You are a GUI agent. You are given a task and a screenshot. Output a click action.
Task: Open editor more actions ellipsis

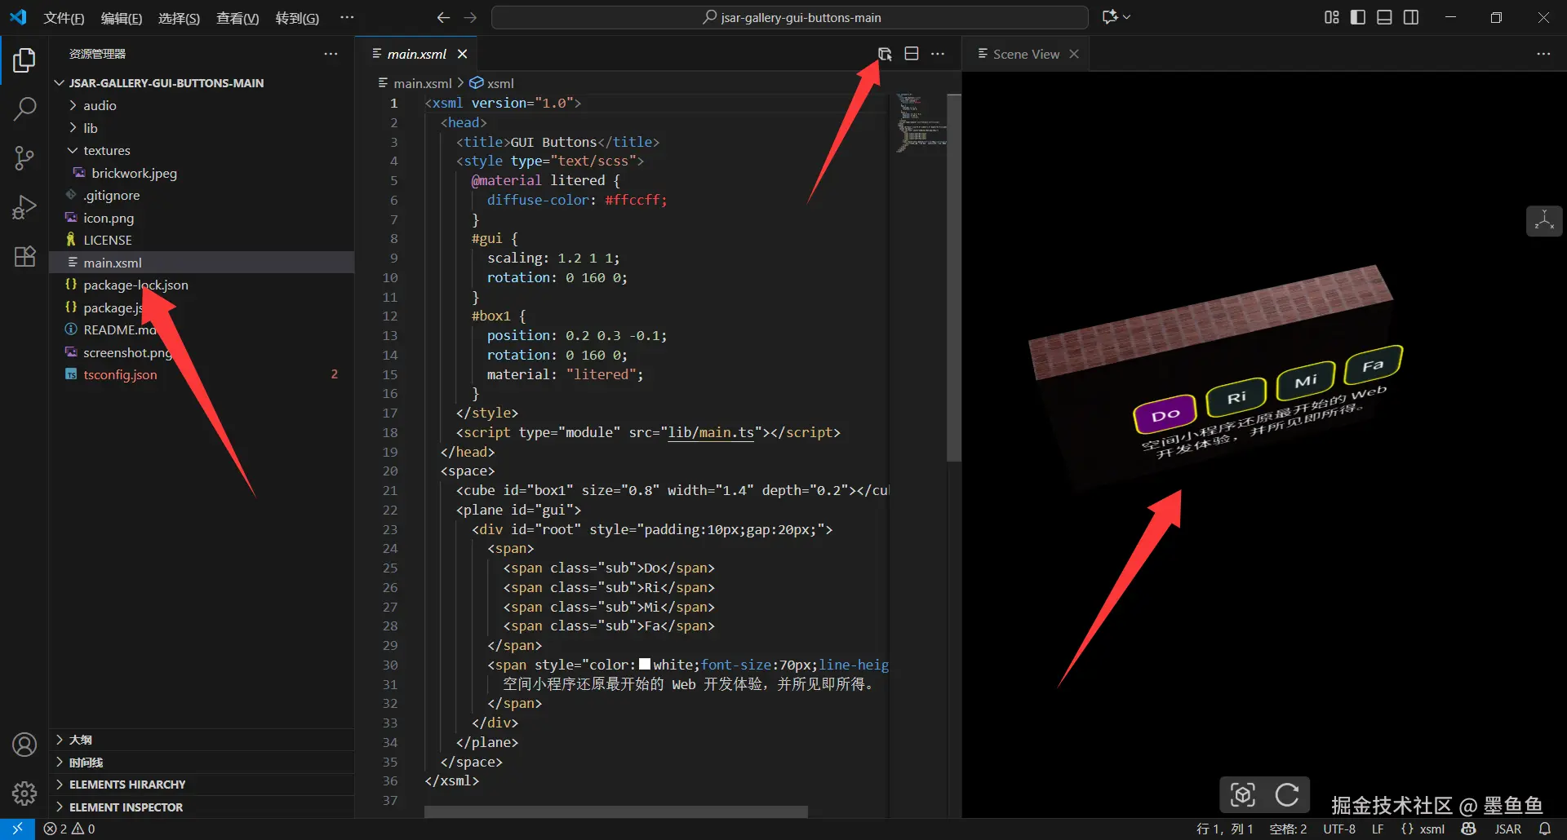click(x=938, y=54)
